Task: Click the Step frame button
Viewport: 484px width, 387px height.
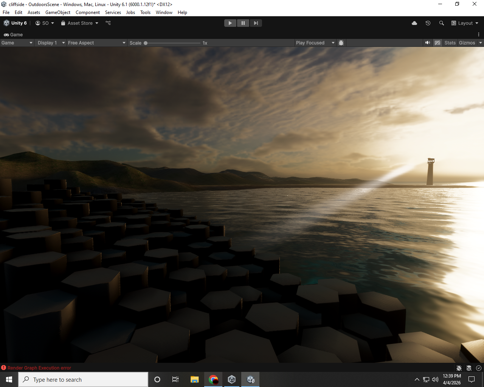Action: click(x=256, y=23)
